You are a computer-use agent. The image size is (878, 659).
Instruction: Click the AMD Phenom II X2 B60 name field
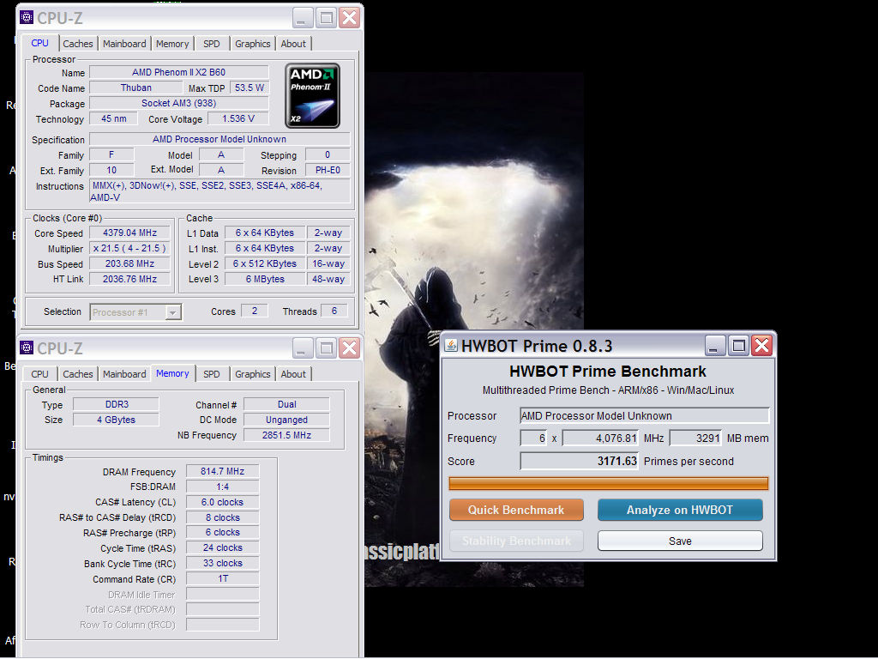tap(179, 72)
